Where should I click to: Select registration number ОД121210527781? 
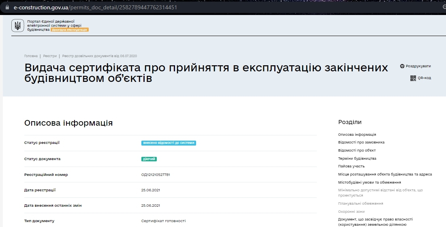pos(156,175)
